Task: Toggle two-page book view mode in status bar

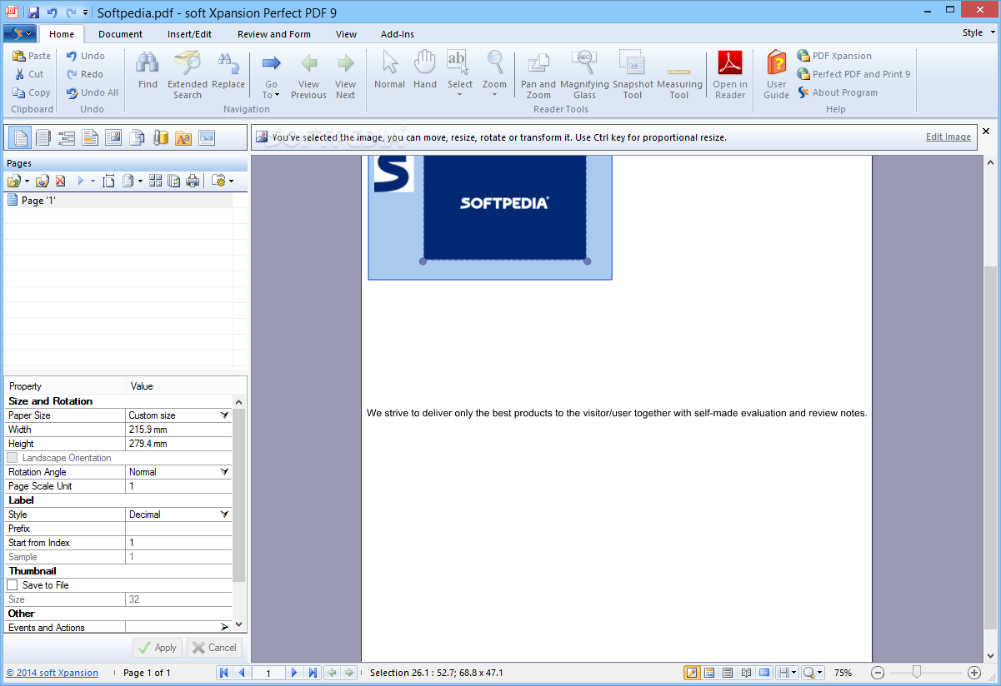Action: pos(746,673)
